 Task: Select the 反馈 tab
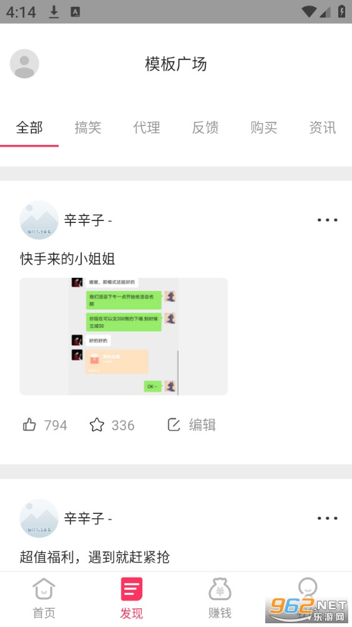pos(205,127)
